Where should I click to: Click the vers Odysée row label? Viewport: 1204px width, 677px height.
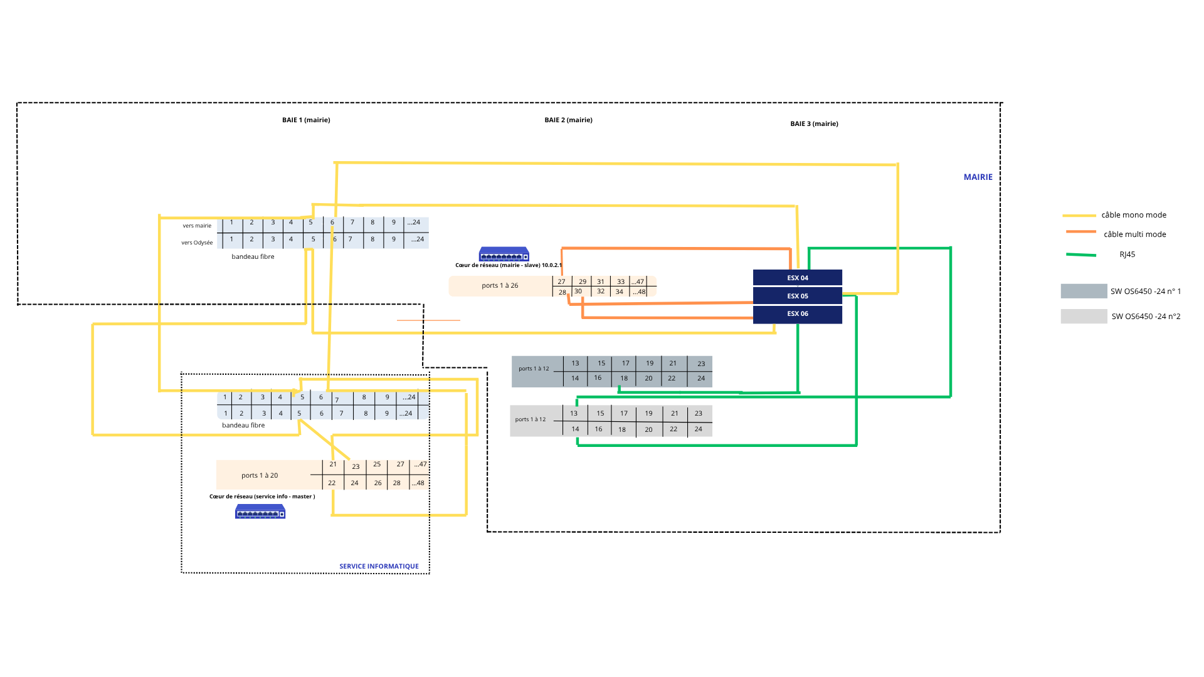(x=197, y=243)
